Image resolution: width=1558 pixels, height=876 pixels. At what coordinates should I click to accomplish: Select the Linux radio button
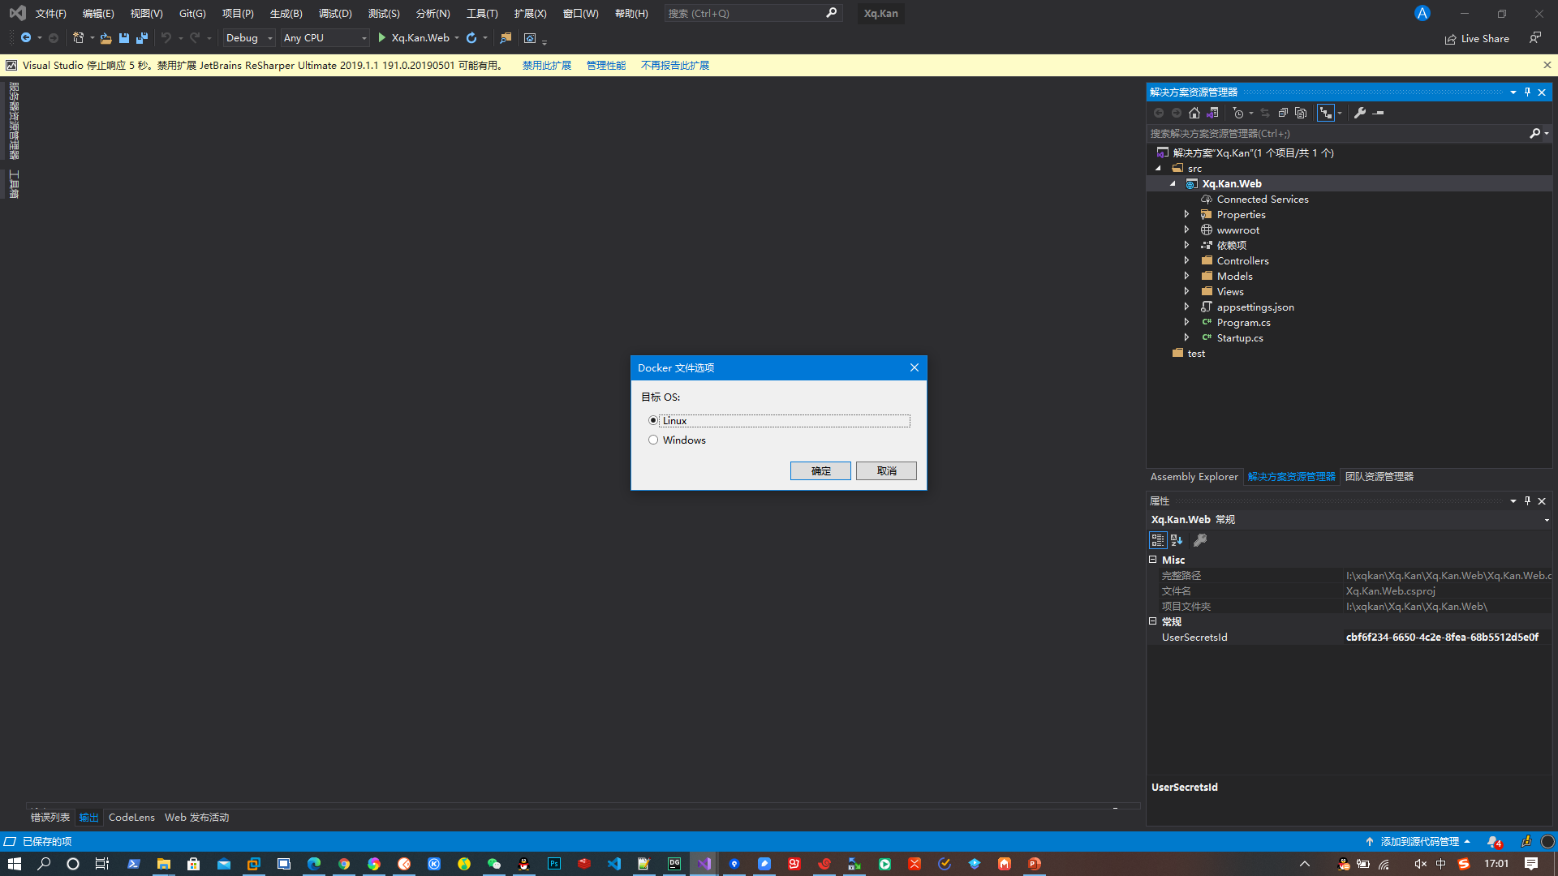point(653,420)
